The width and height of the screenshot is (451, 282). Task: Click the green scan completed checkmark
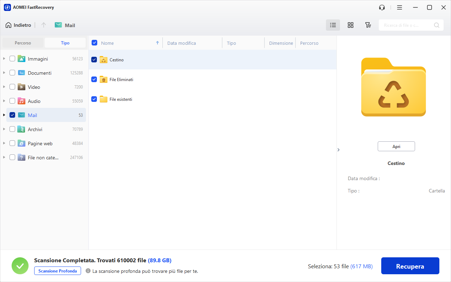pyautogui.click(x=20, y=266)
